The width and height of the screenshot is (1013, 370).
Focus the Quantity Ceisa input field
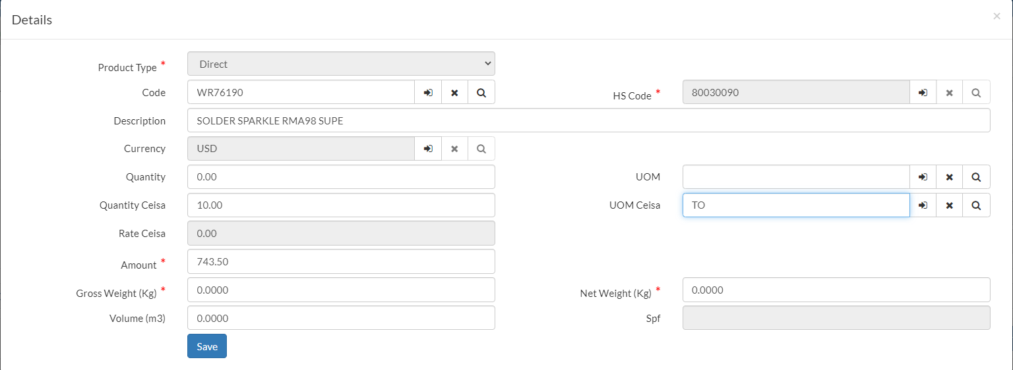341,205
